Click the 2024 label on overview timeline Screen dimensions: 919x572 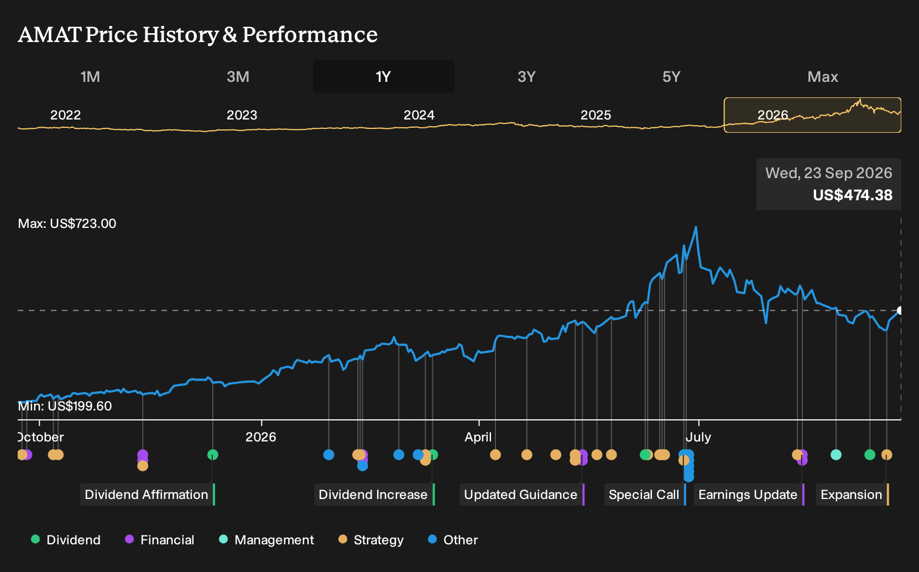(419, 115)
